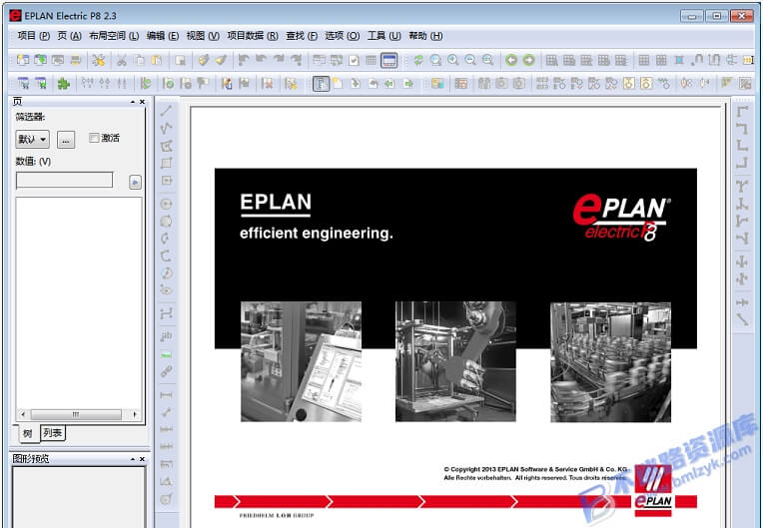Click the green puzzle piece icon
Screen dimensions: 763x528
pyautogui.click(x=63, y=84)
